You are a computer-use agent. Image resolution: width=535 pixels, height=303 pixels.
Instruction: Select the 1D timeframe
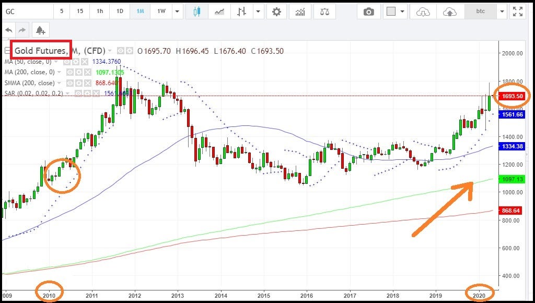click(120, 11)
